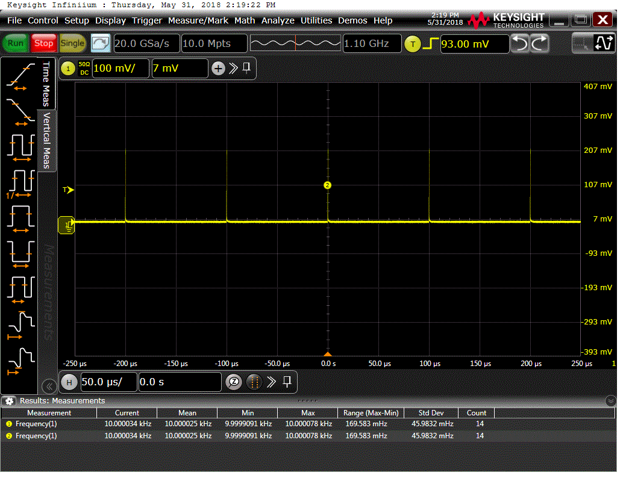Click the autoscale icon next to Single
Screen dimensions: 623x478
pyautogui.click(x=101, y=43)
